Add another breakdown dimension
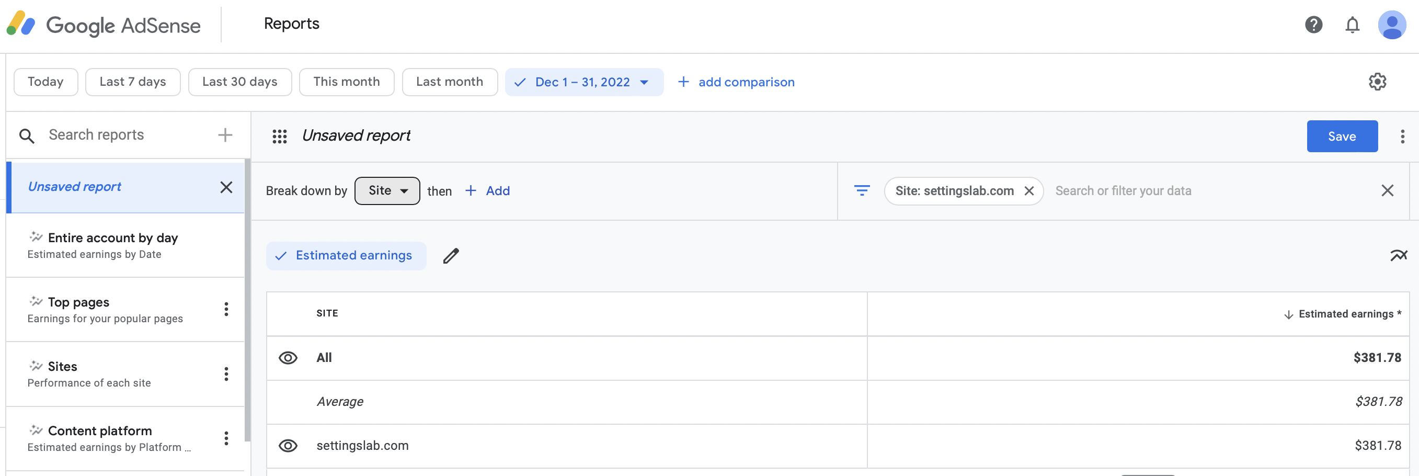Screen dimensions: 1419x476 point(488,190)
